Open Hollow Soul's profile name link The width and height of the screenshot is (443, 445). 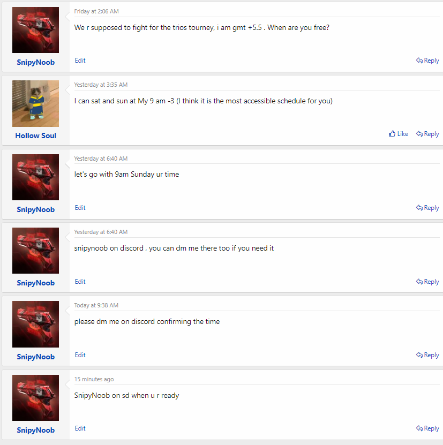(x=35, y=135)
